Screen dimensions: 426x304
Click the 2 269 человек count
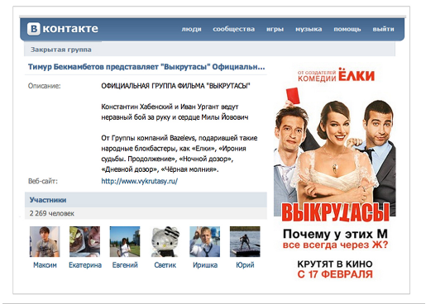click(52, 213)
